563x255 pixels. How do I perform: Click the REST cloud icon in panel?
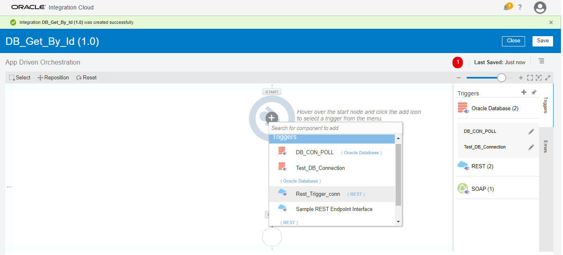[464, 166]
